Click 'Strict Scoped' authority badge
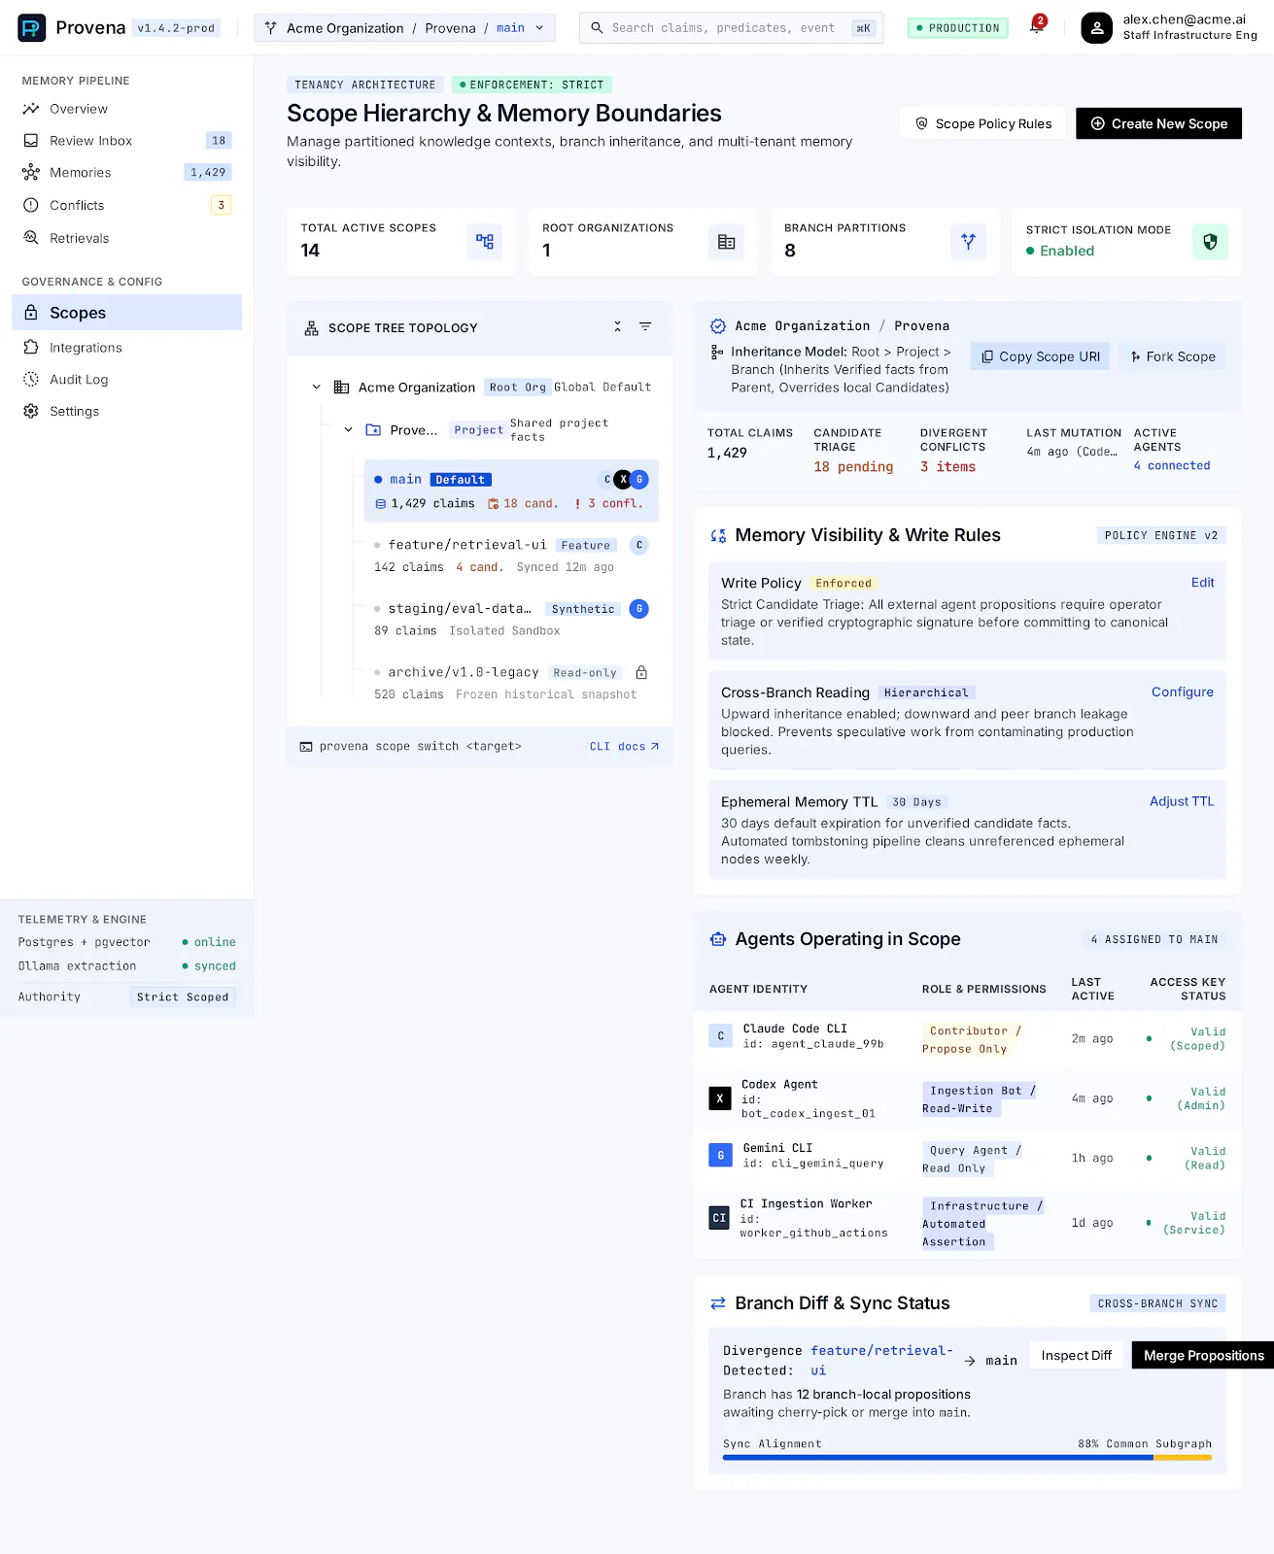Image resolution: width=1274 pixels, height=1554 pixels. point(183,997)
